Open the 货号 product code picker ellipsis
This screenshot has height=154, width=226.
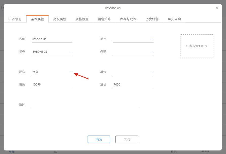pyautogui.click(x=71, y=52)
